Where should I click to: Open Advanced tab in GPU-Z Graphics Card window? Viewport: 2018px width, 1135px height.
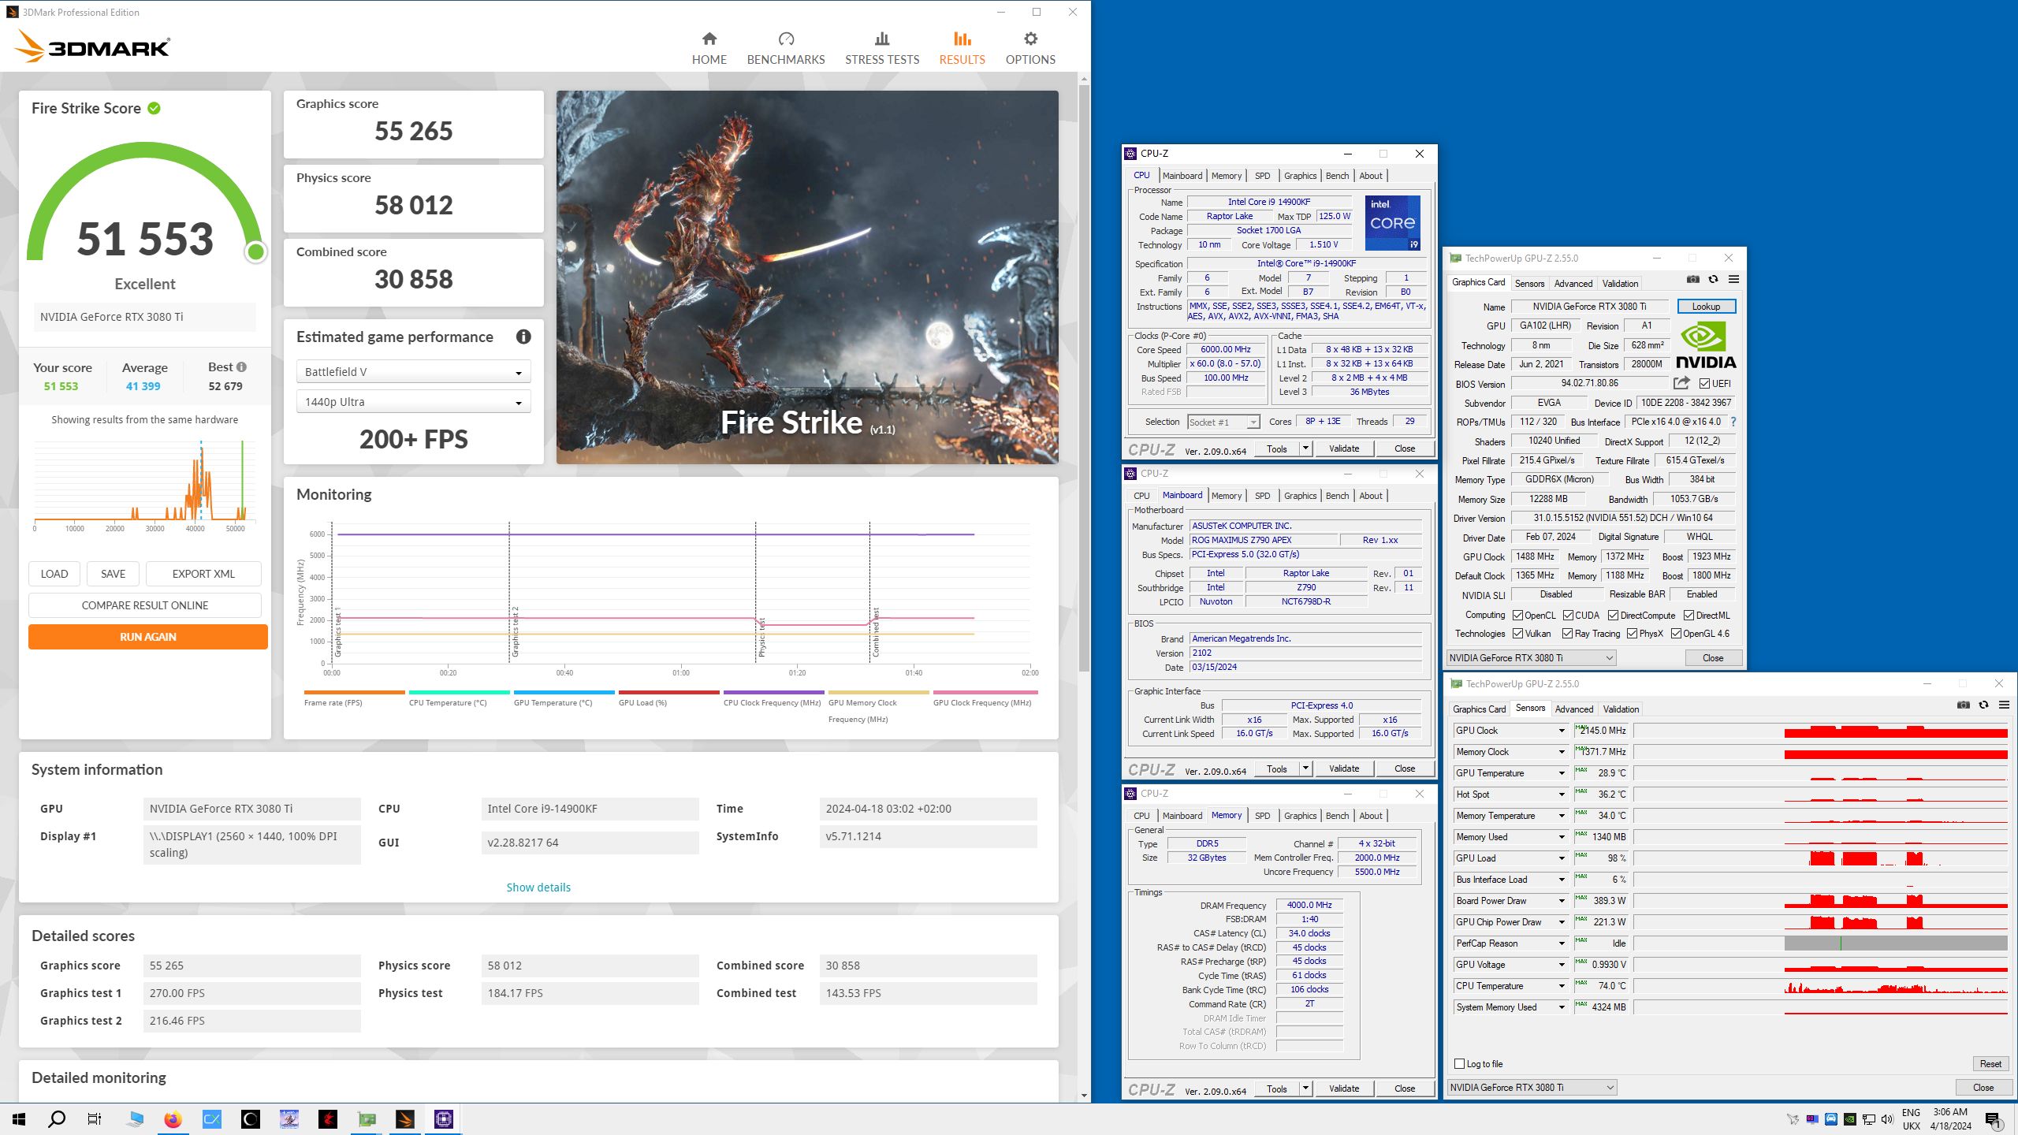coord(1573,284)
